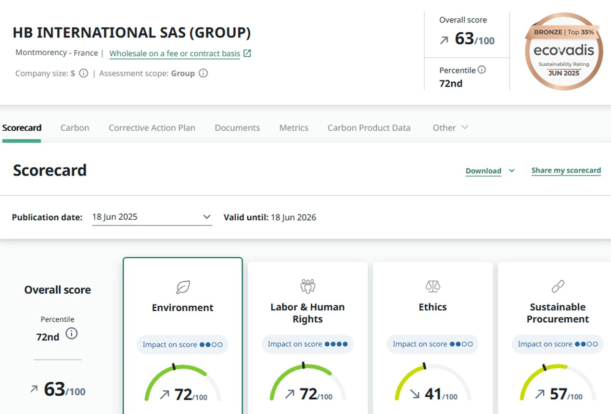Click Share my scorecard link

coord(566,170)
